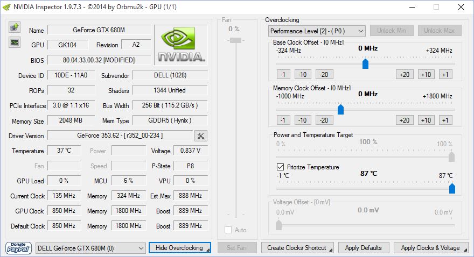Screen dimensions: 474x257
Task: Click the fan speed vertical slider handle
Action: [x=235, y=40]
